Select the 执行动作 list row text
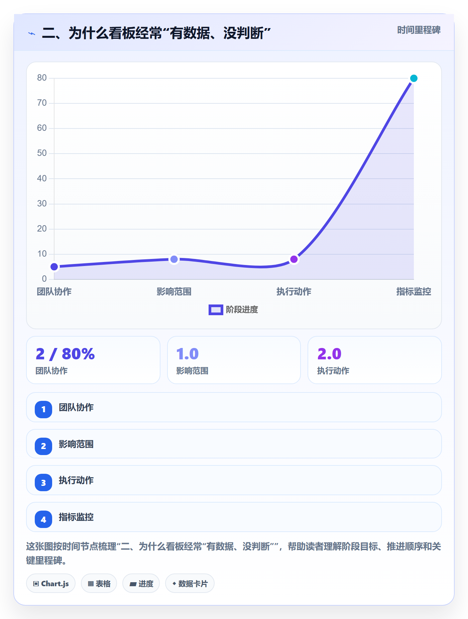468x619 pixels. point(76,480)
